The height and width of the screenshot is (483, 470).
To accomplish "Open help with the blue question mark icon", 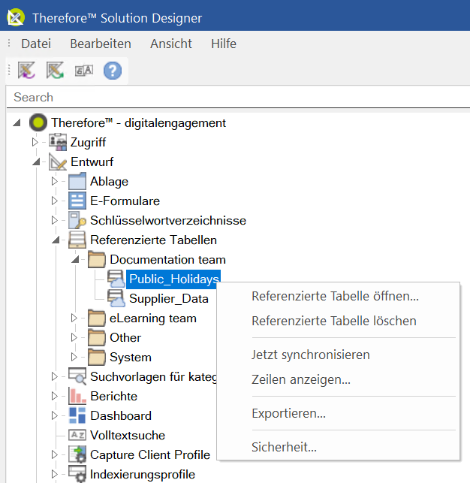I will click(113, 71).
